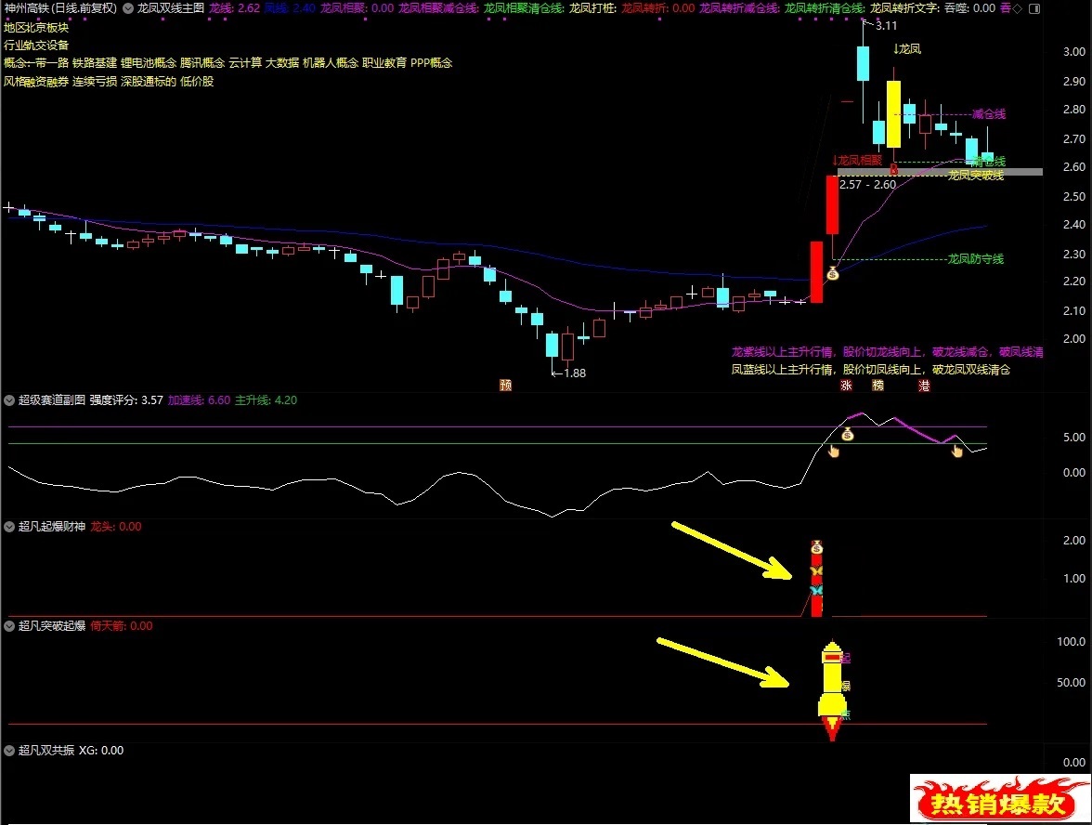The height and width of the screenshot is (825, 1092).
Task: Click the XG: 0.00 value
Action: click(101, 751)
